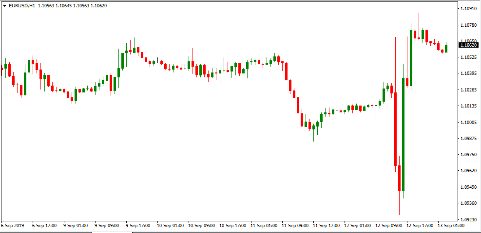This screenshot has height=233, width=481.
Task: Click price axis label 1.10910
Action: point(468,9)
